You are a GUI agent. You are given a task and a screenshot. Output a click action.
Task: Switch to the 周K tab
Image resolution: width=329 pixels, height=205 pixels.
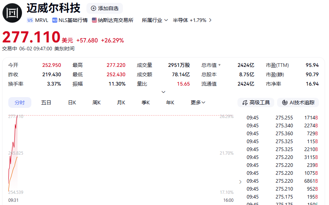(x=97, y=102)
